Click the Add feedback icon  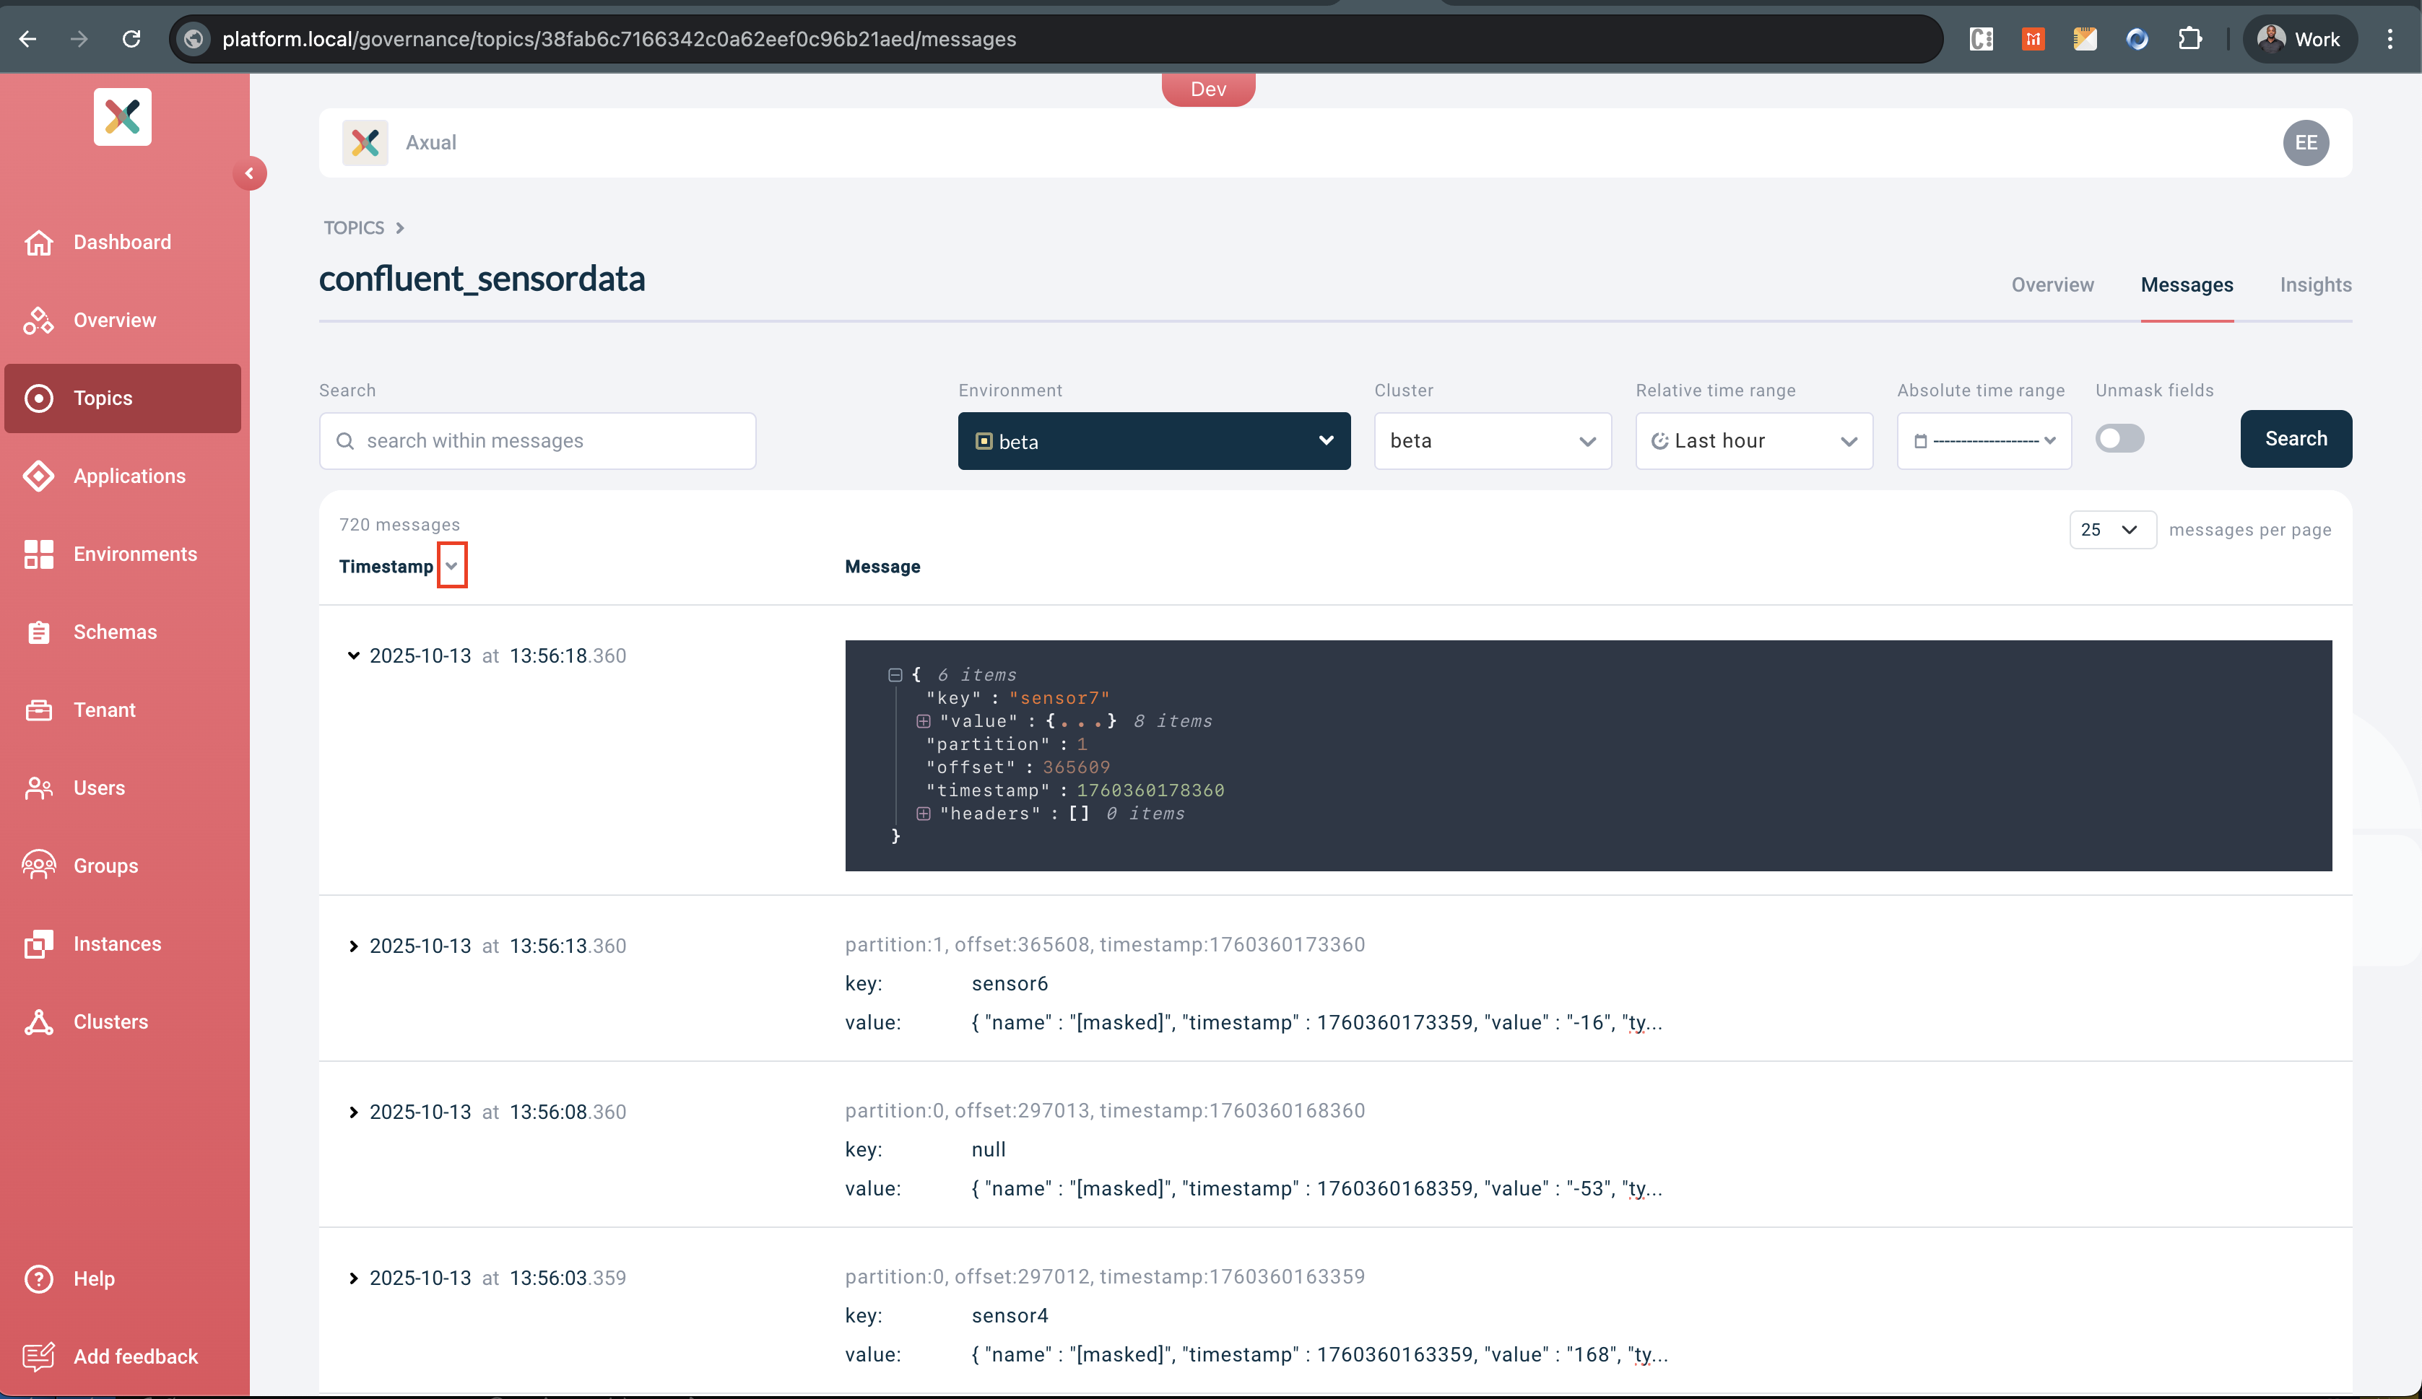(38, 1356)
